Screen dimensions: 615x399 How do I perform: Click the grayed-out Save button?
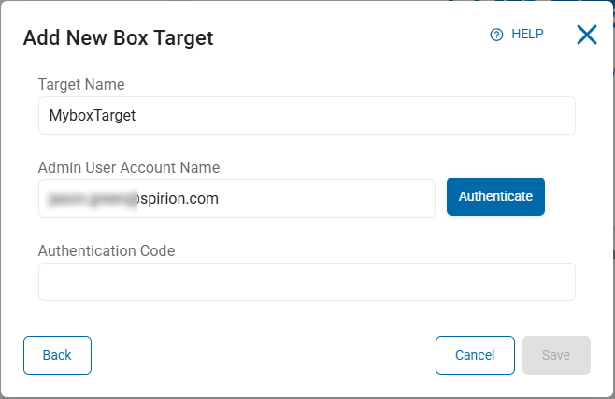(556, 355)
